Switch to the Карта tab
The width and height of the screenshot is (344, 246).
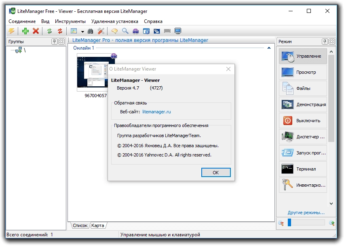(x=98, y=225)
